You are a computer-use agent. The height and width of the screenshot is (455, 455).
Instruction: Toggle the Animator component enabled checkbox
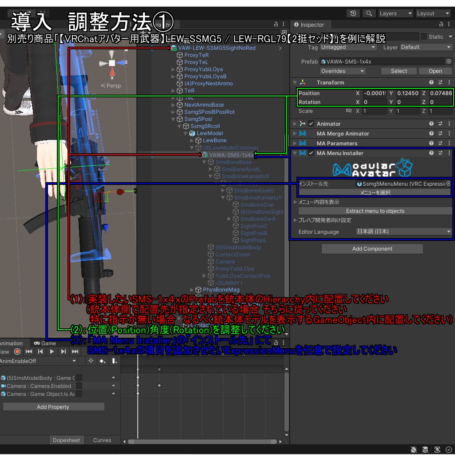[x=311, y=124]
